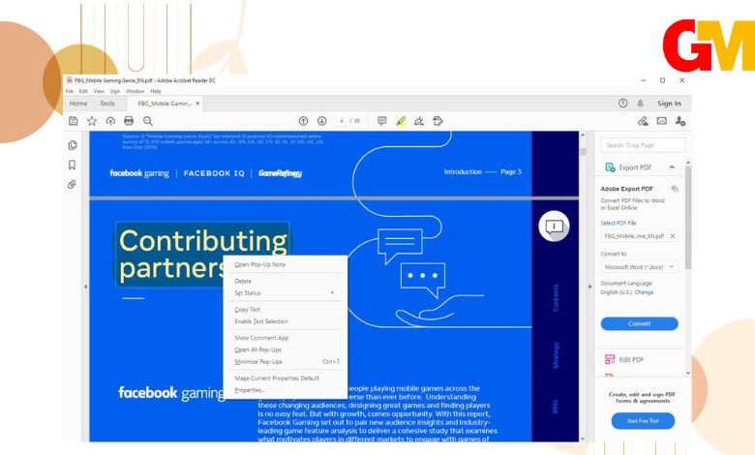Open the Window menu

135,91
